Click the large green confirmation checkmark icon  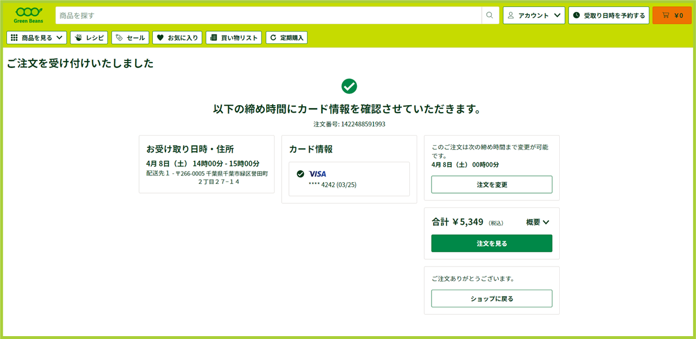pyautogui.click(x=349, y=86)
